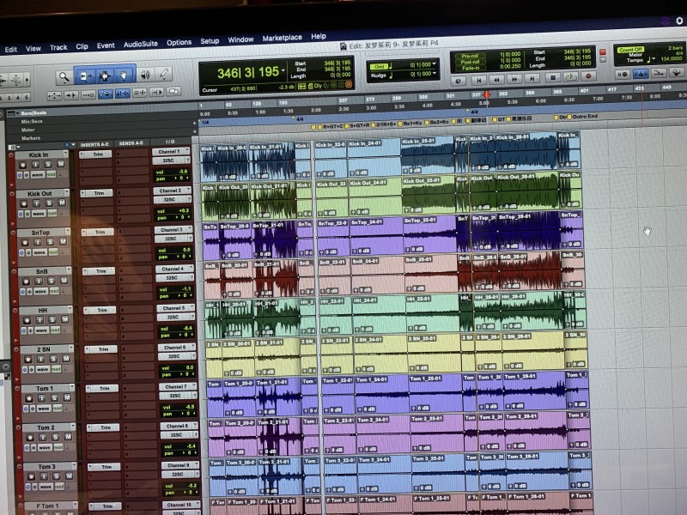687x515 pixels.
Task: Toggle the Wait for Note button
Action: [622, 75]
